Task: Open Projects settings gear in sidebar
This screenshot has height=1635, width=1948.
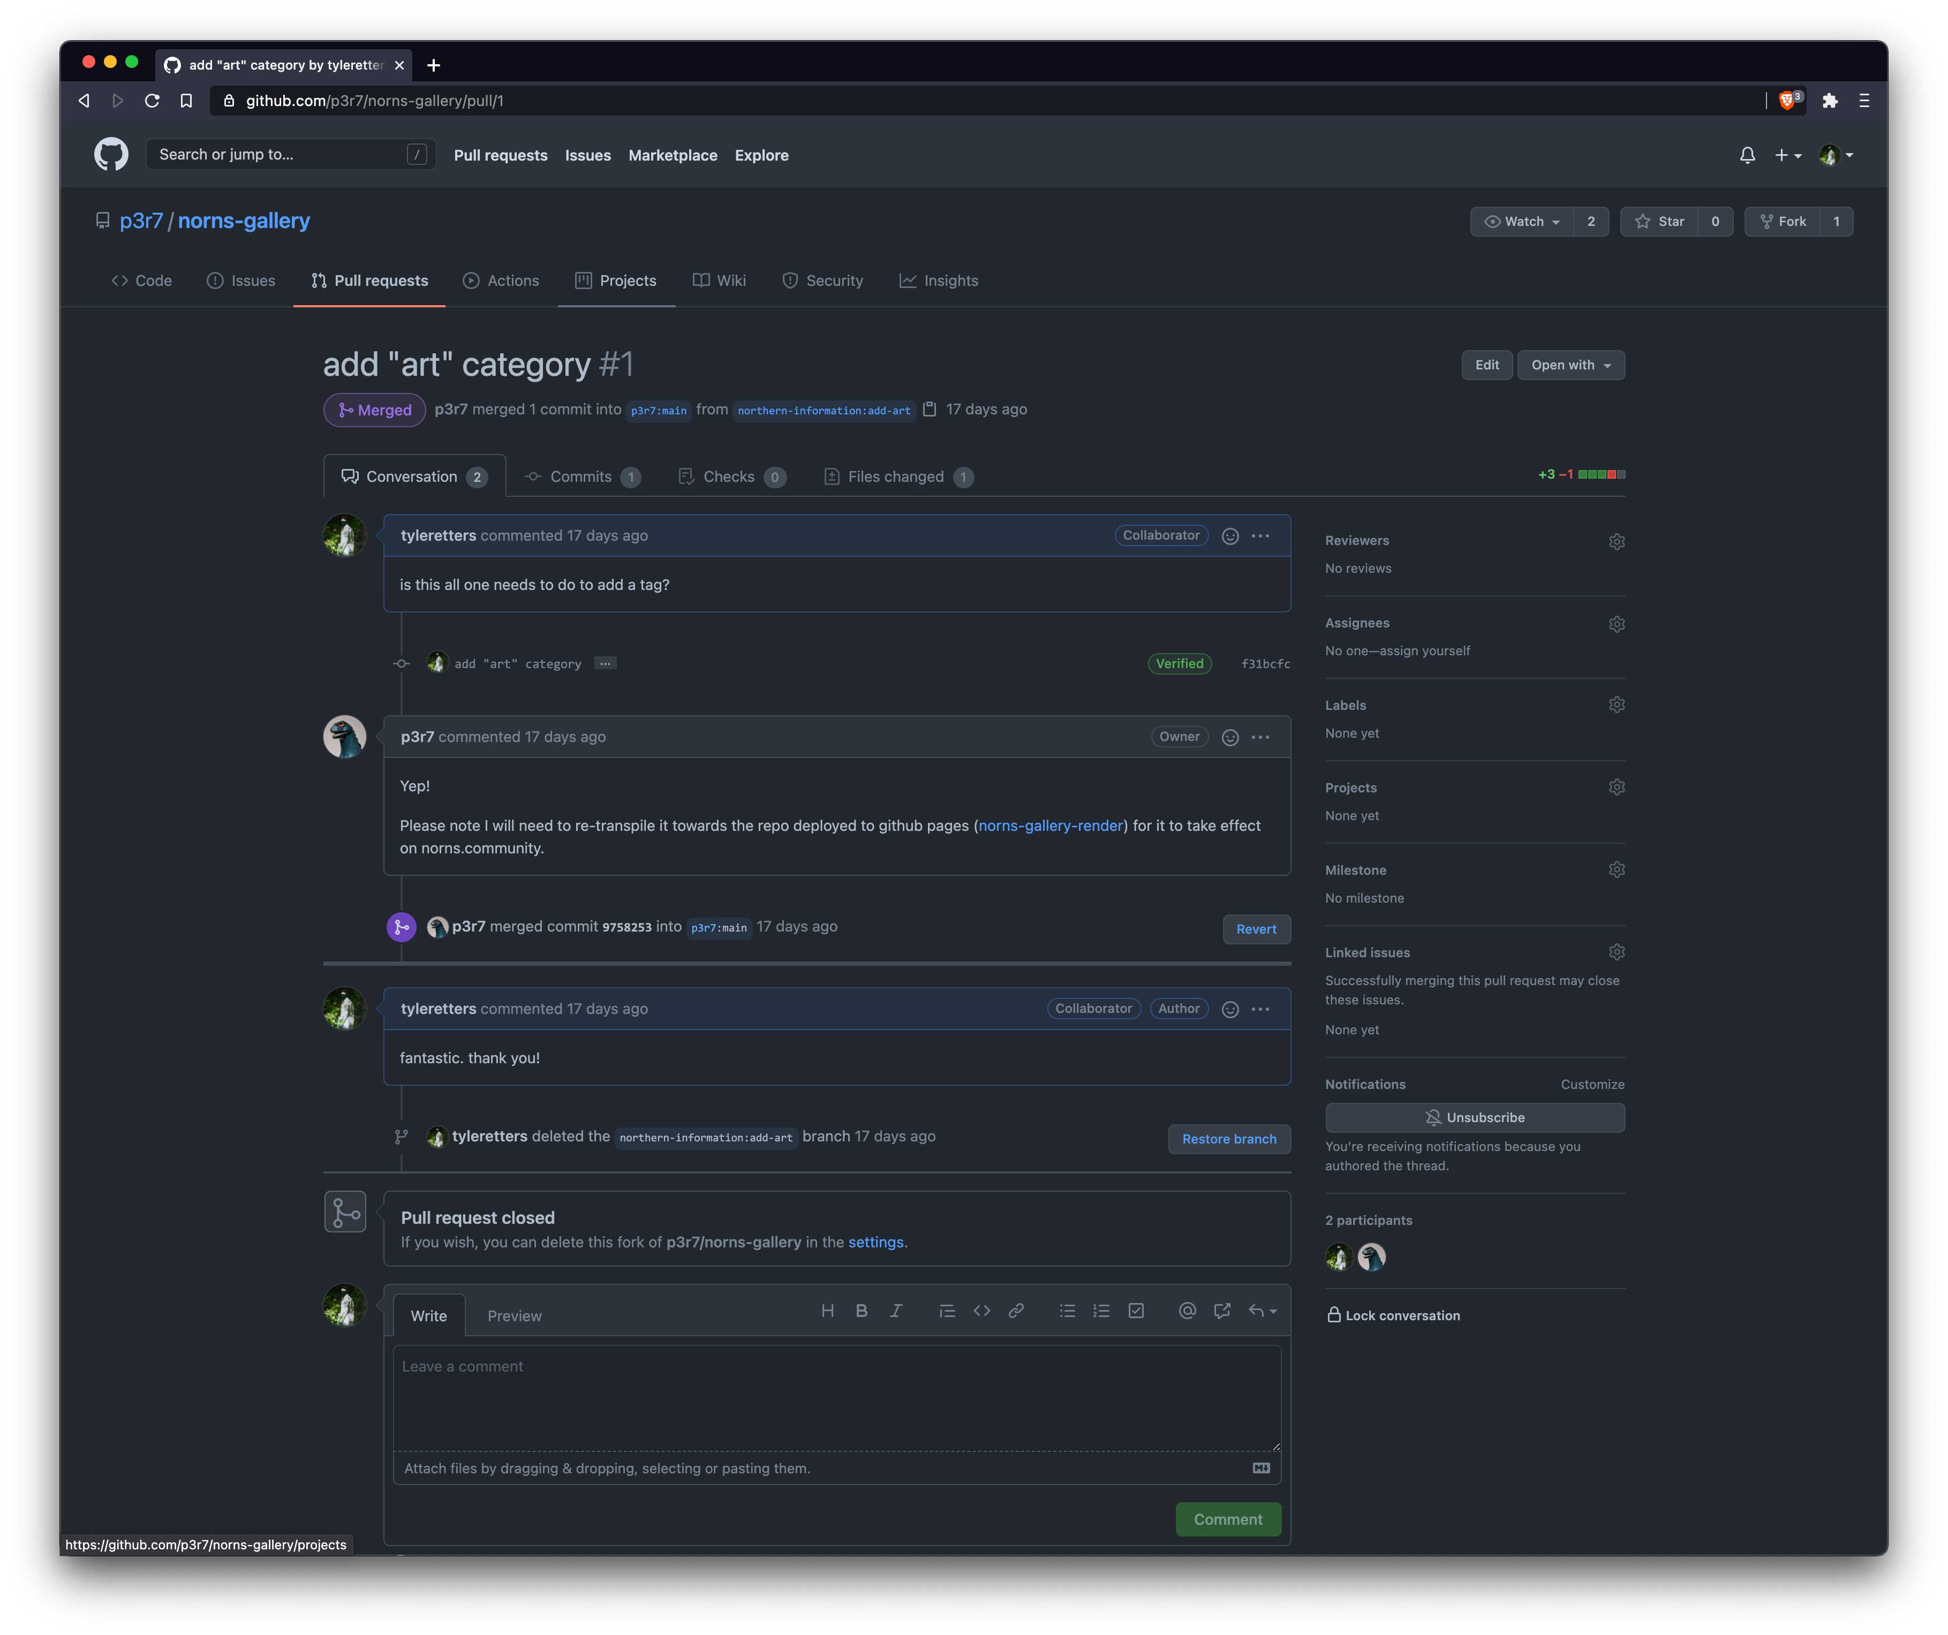Action: [x=1616, y=788]
